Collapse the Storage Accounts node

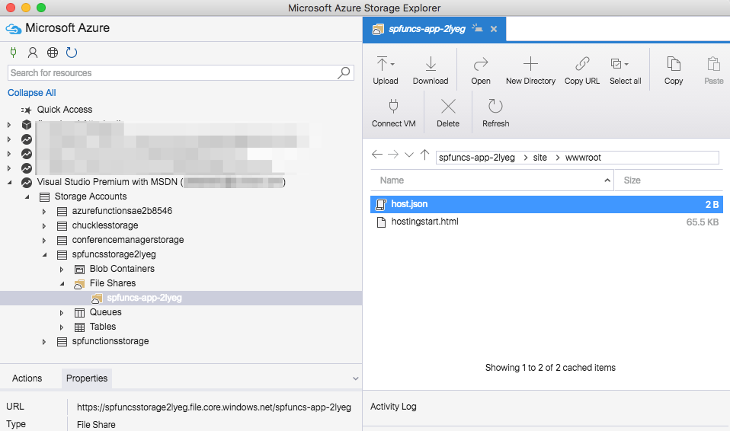click(x=27, y=197)
